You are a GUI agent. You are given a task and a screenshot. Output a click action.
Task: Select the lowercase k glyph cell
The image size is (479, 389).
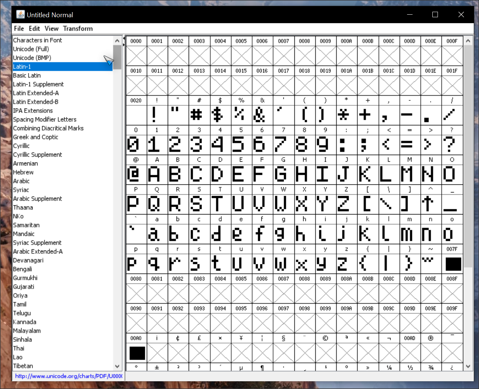(368, 234)
